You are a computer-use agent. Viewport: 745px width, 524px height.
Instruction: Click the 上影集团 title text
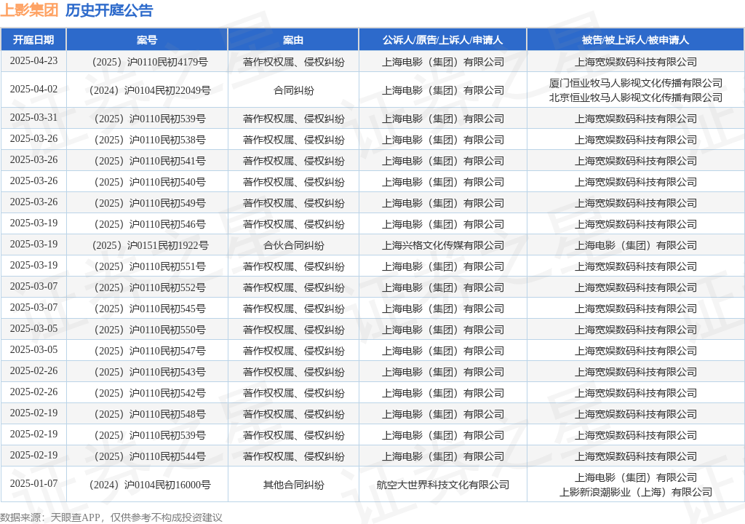(x=29, y=10)
